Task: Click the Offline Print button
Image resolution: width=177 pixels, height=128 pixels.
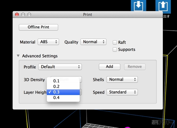Action: coord(38,27)
